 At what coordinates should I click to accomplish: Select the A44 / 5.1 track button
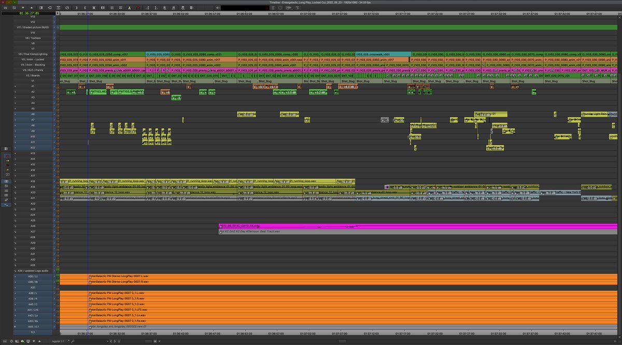pos(33,326)
